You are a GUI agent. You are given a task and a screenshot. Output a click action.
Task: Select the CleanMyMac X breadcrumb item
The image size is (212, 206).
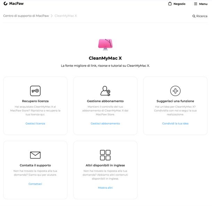[x=66, y=16]
